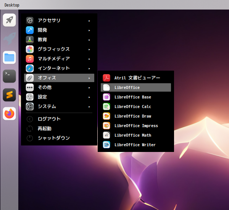Click the faded blue rocket icon in the dock
Image resolution: width=229 pixels, height=210 pixels.
tap(9, 39)
